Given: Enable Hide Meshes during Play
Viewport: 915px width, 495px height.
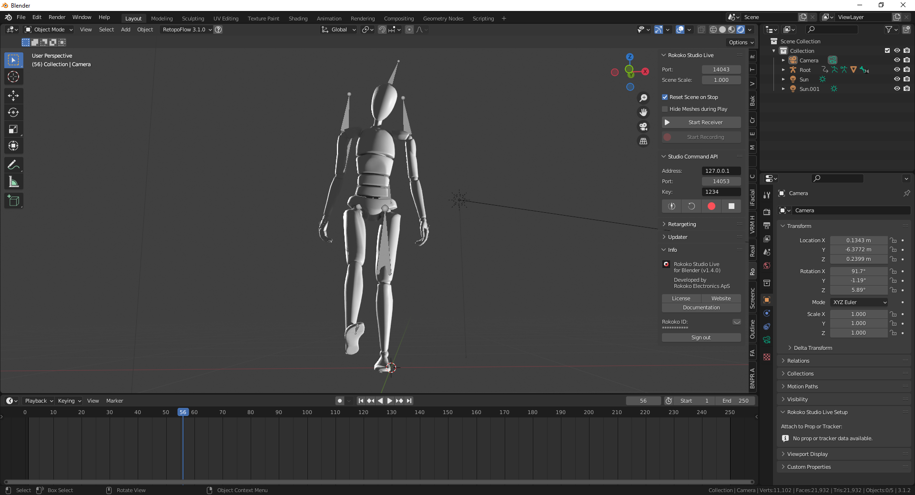Looking at the screenshot, I should pos(665,109).
